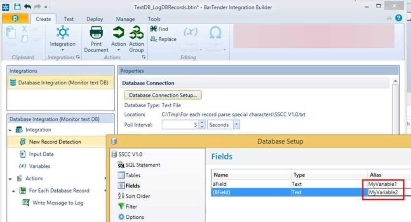Viewport: 411px width, 222px height.
Task: Click the Insert Variable (x) button
Action: click(190, 39)
